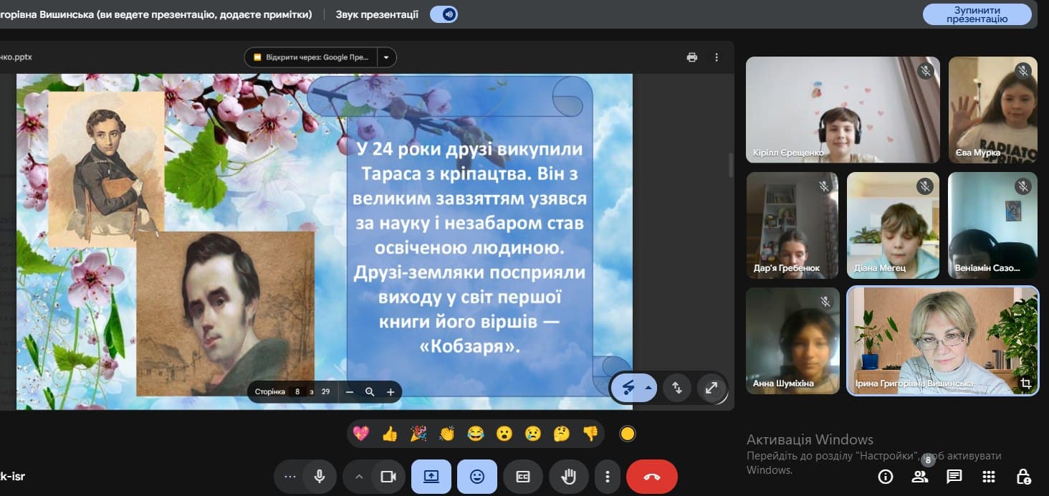Send the thumbs up reaction
This screenshot has width=1049, height=496.
point(390,433)
